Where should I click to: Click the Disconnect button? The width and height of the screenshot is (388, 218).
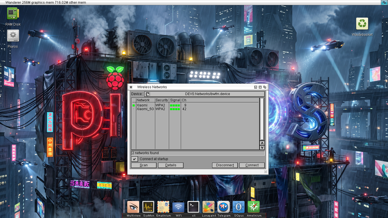pos(225,165)
